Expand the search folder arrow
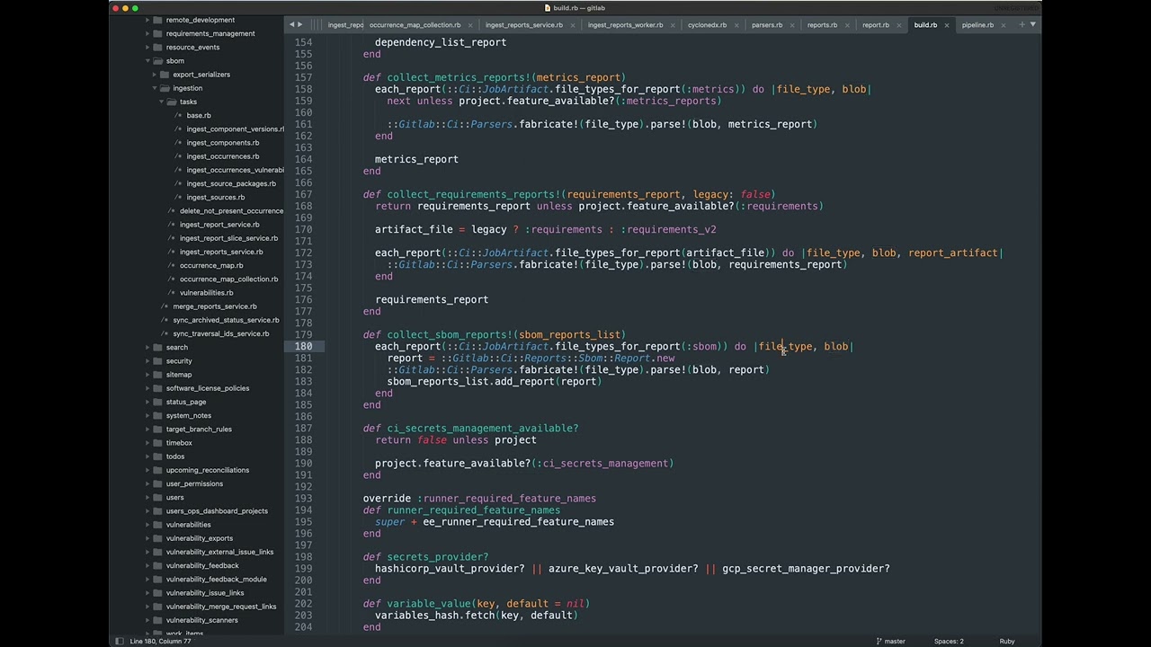This screenshot has width=1151, height=647. click(x=147, y=347)
